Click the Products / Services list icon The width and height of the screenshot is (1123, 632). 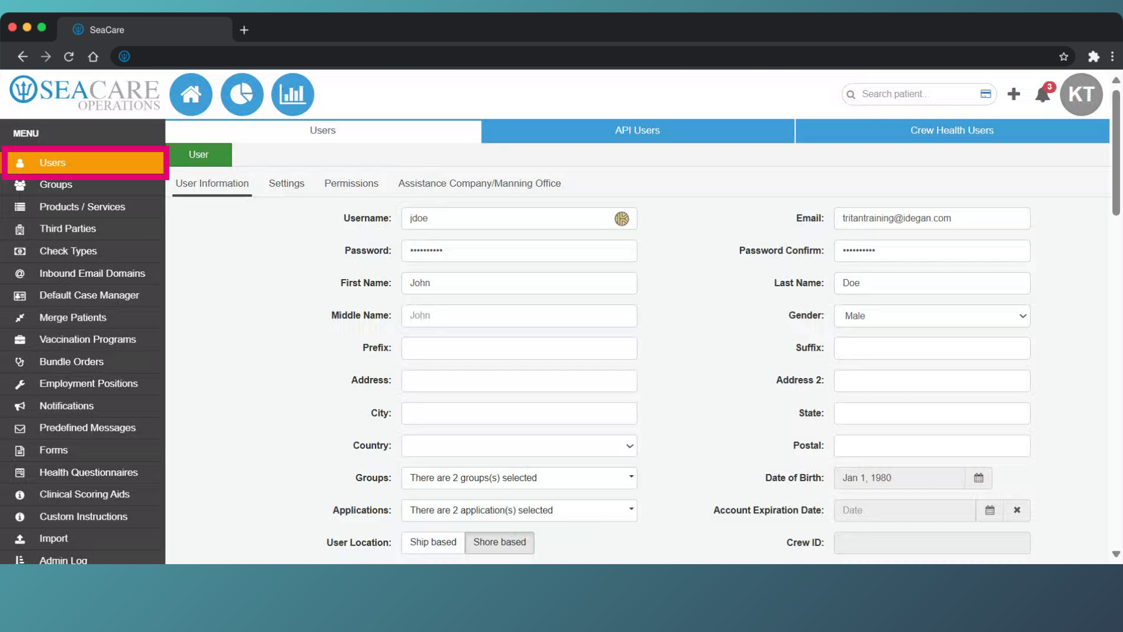[20, 207]
